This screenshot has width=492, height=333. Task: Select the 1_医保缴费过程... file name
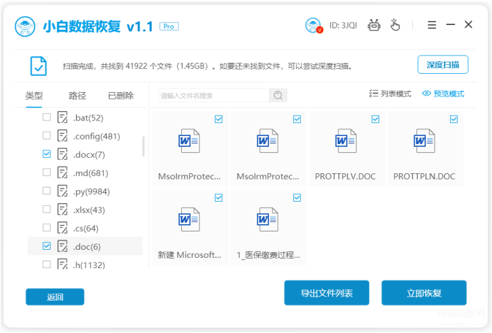[268, 254]
